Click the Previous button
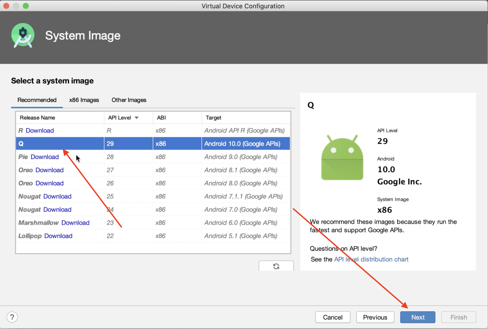 coord(375,317)
